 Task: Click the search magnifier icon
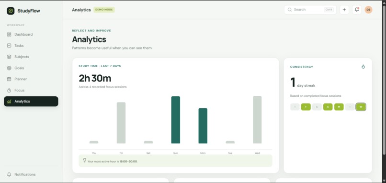(x=290, y=10)
